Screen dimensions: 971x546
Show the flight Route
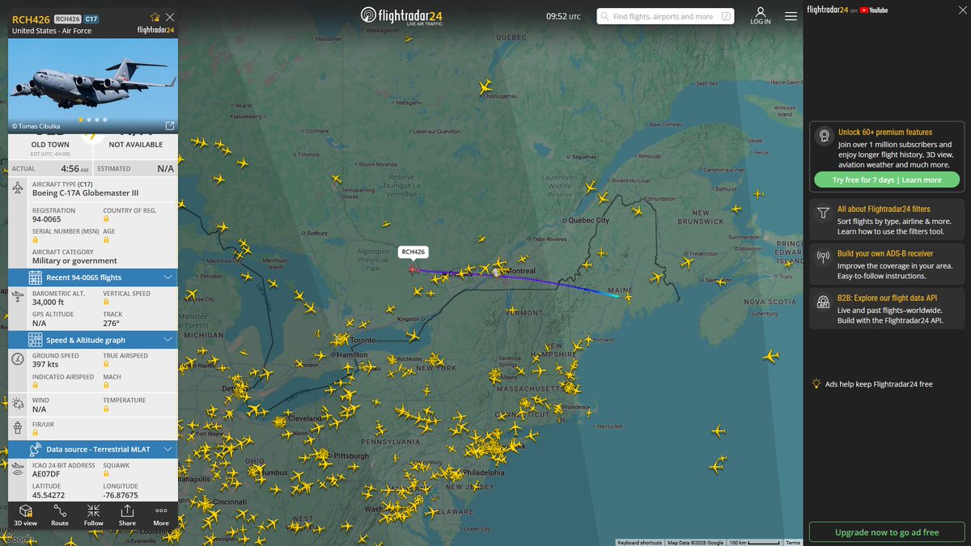(x=60, y=515)
